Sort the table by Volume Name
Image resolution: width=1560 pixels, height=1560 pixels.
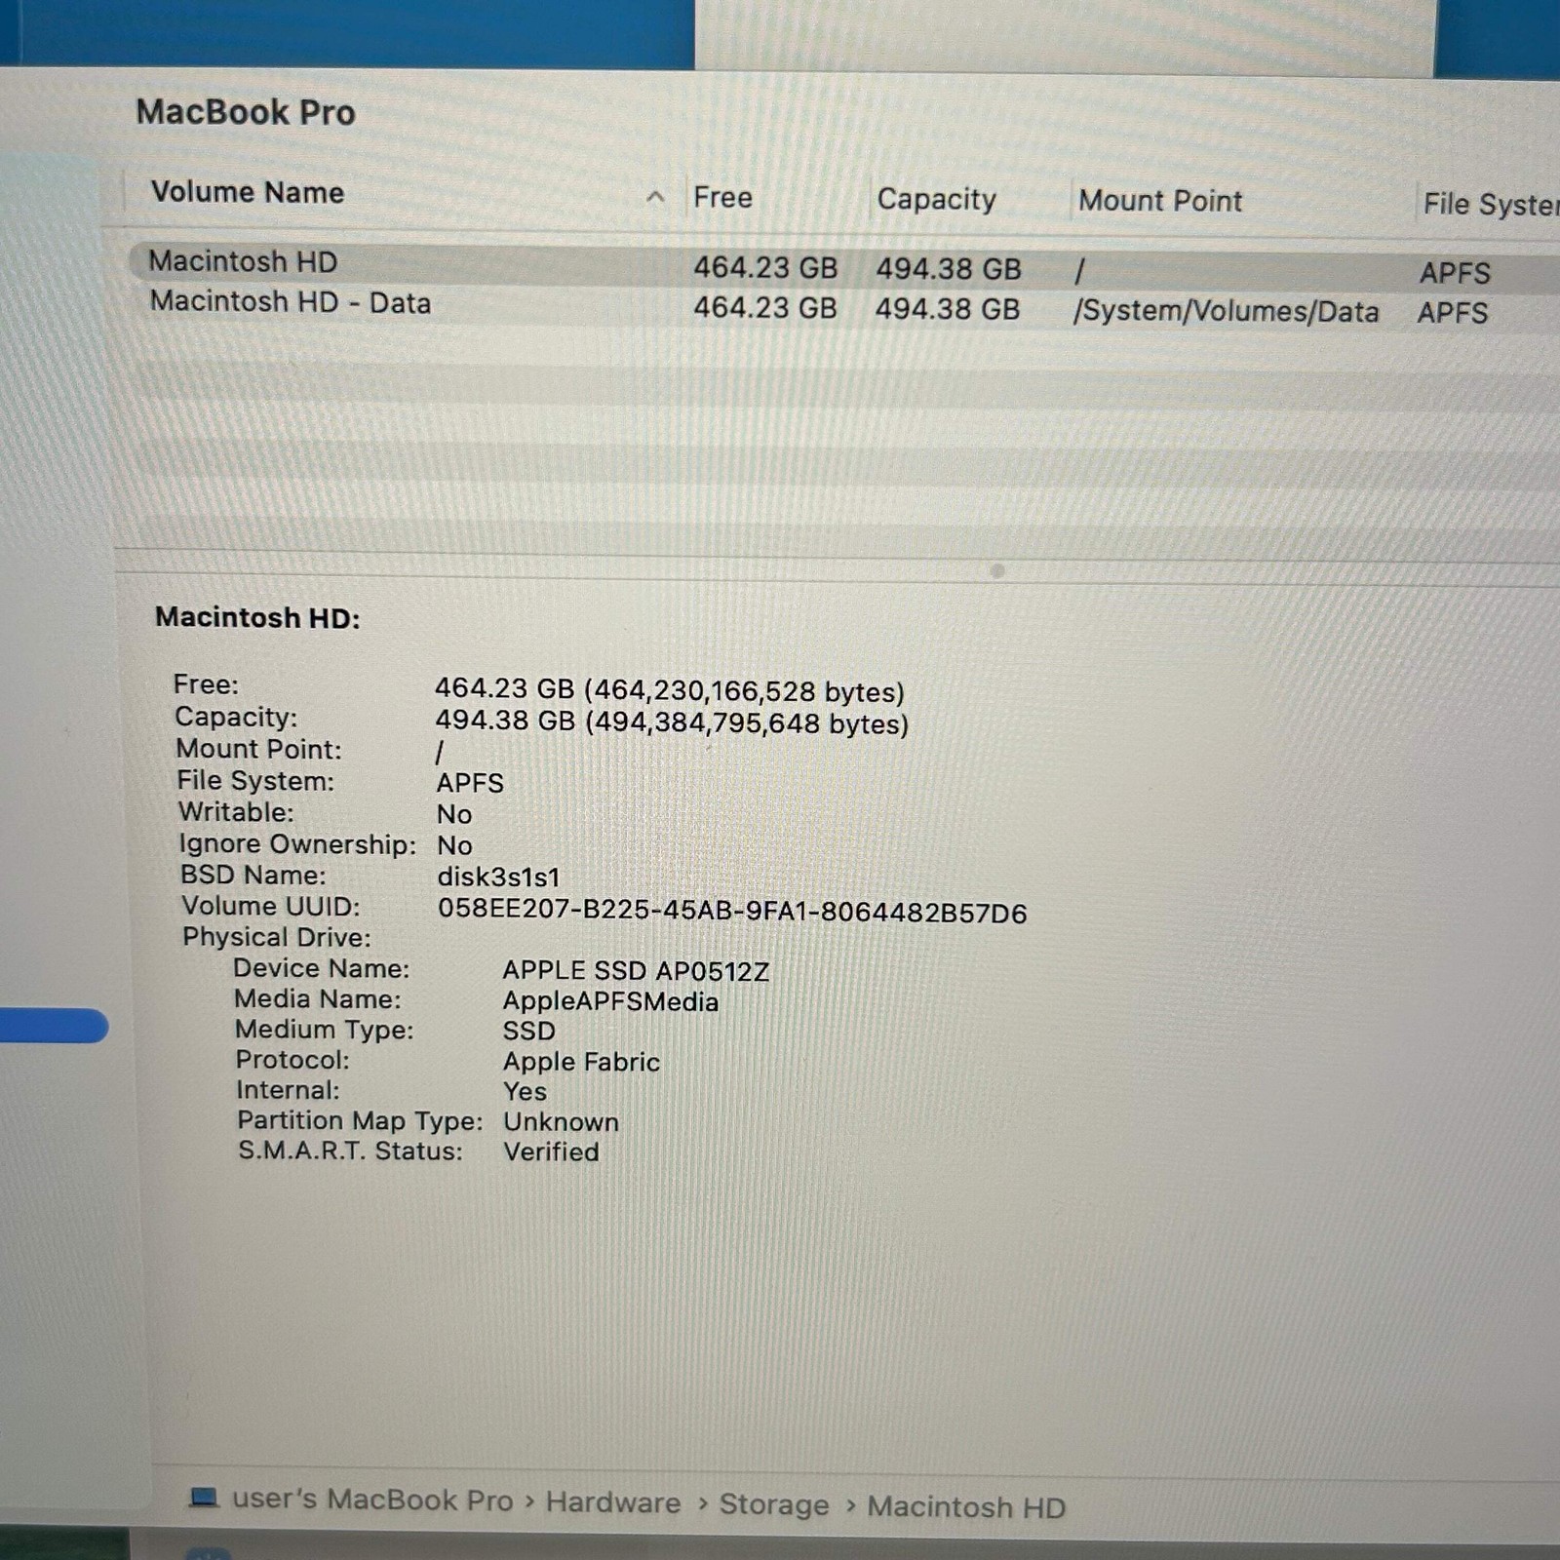(248, 192)
